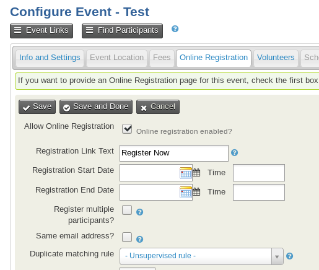Open the Find Participants menu
Image resolution: width=319 pixels, height=270 pixels.
coord(122,31)
